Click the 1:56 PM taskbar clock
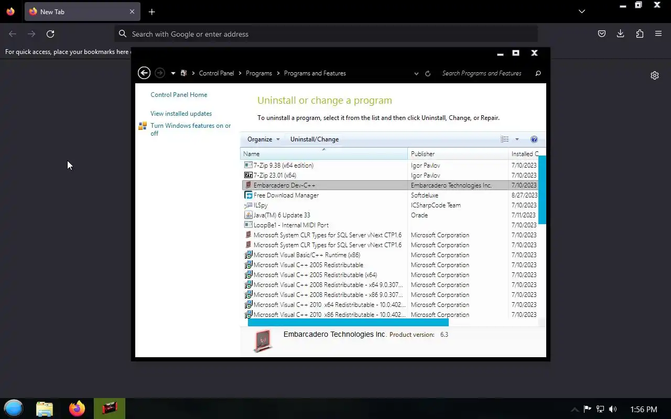 tap(644, 410)
